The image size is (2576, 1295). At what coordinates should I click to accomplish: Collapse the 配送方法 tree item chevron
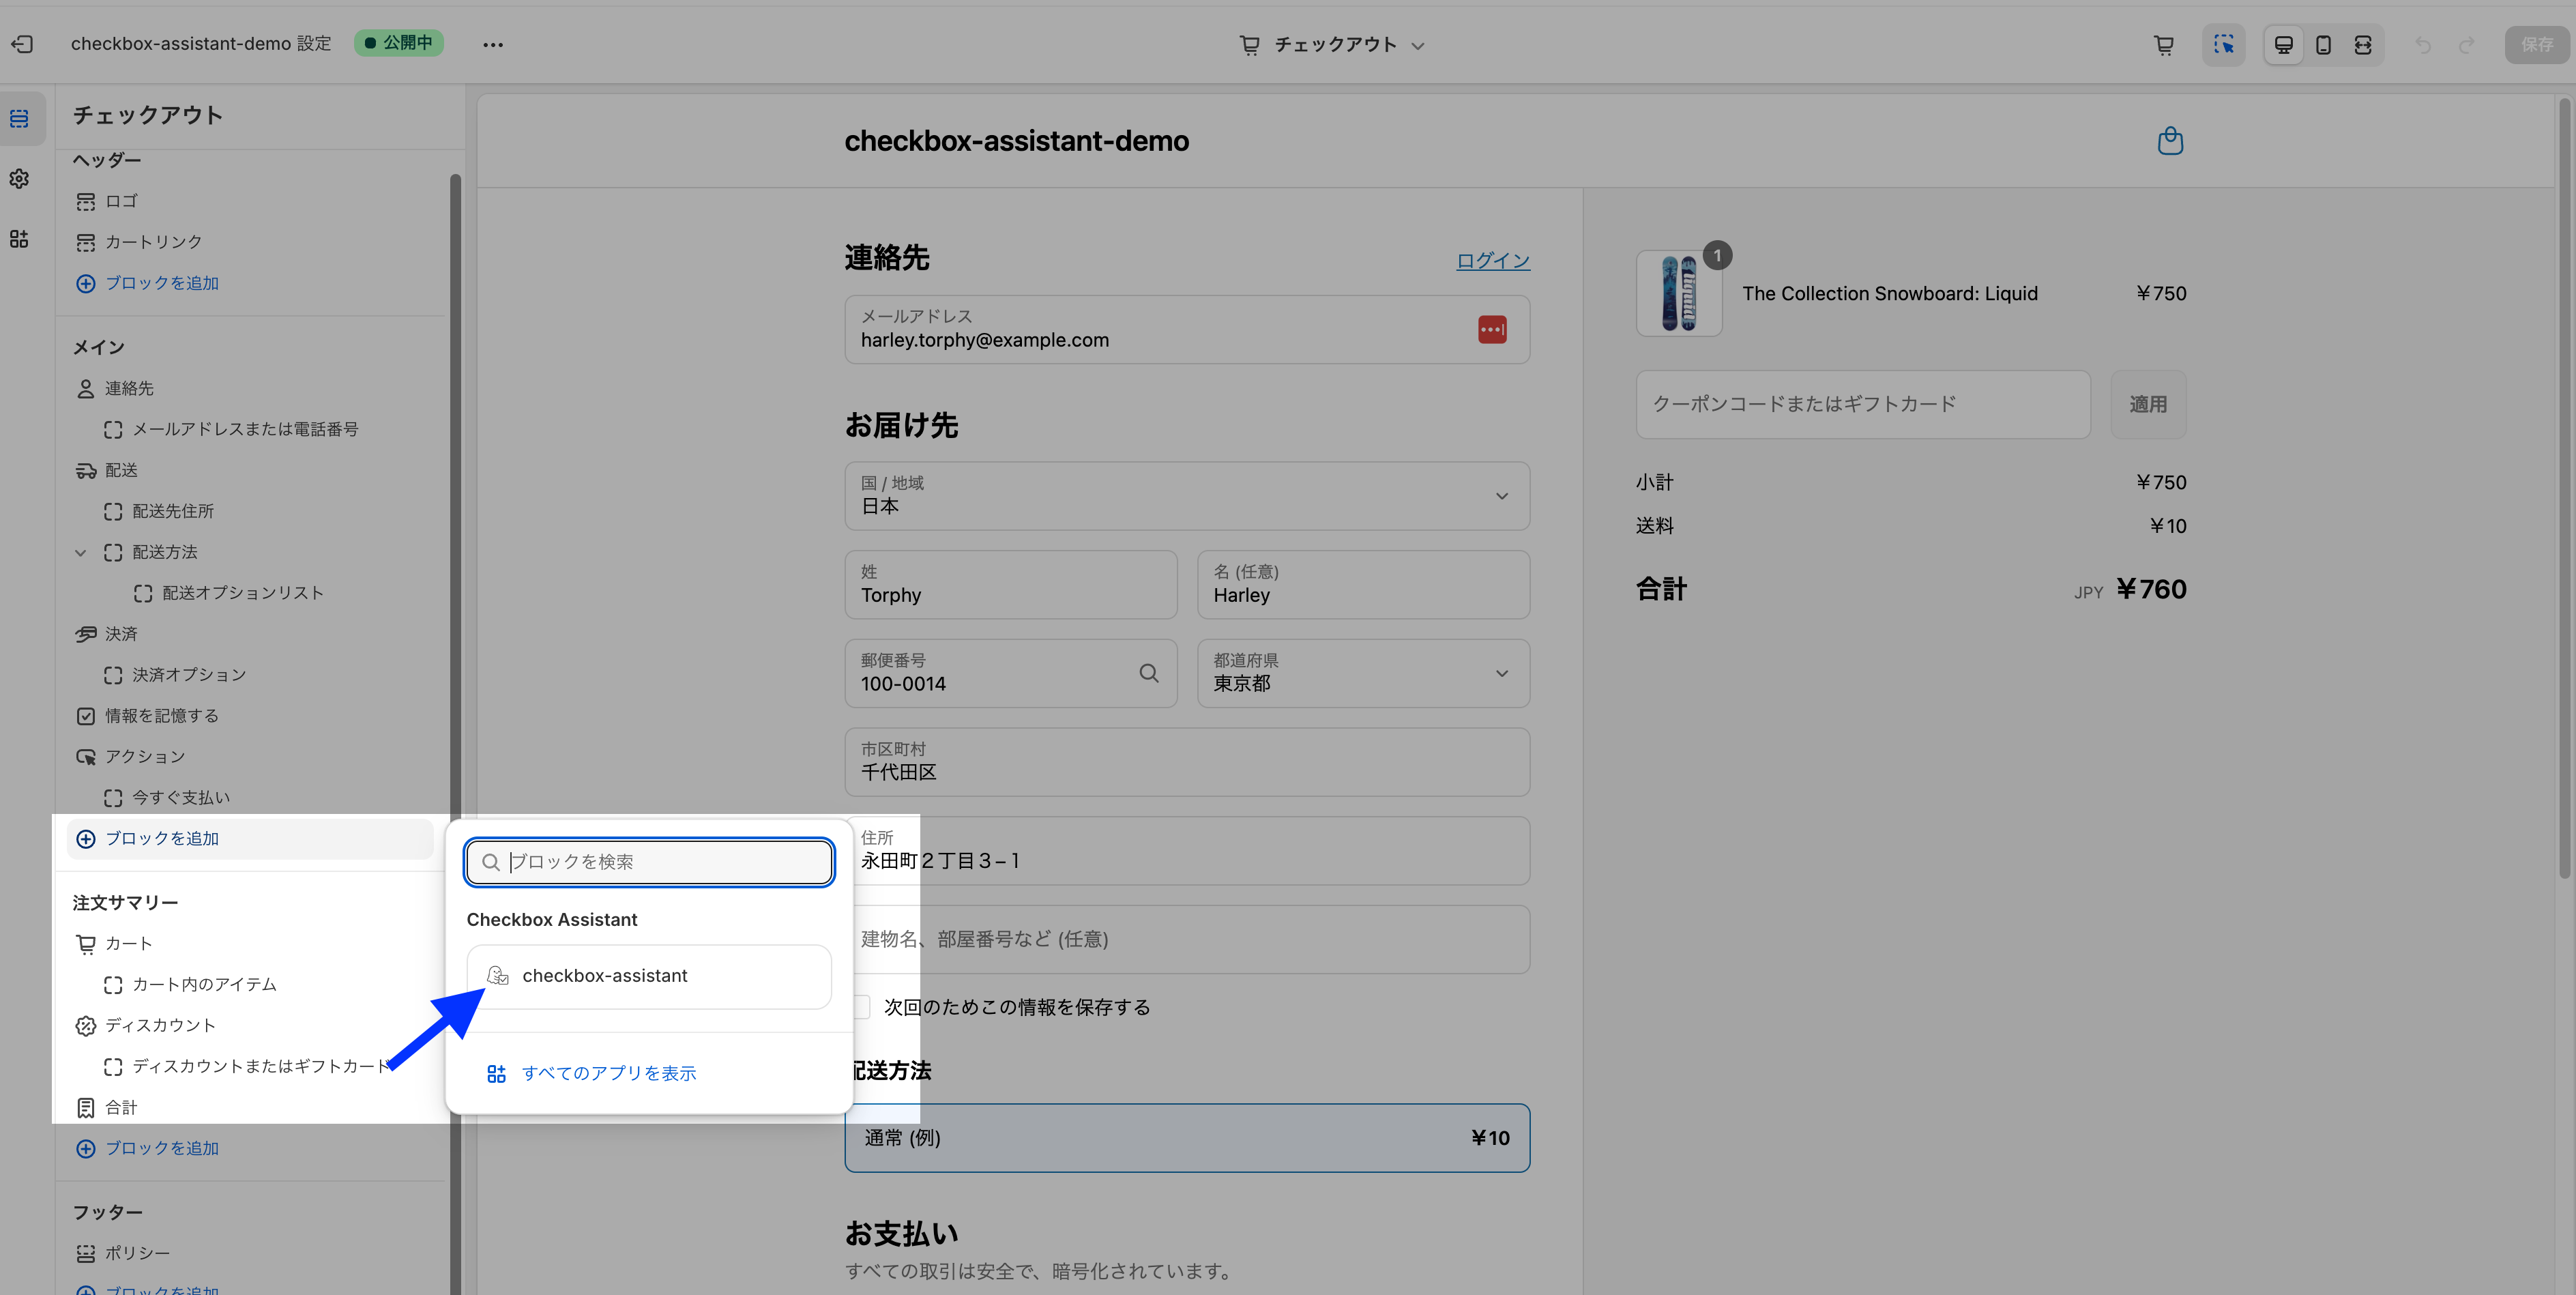point(81,552)
